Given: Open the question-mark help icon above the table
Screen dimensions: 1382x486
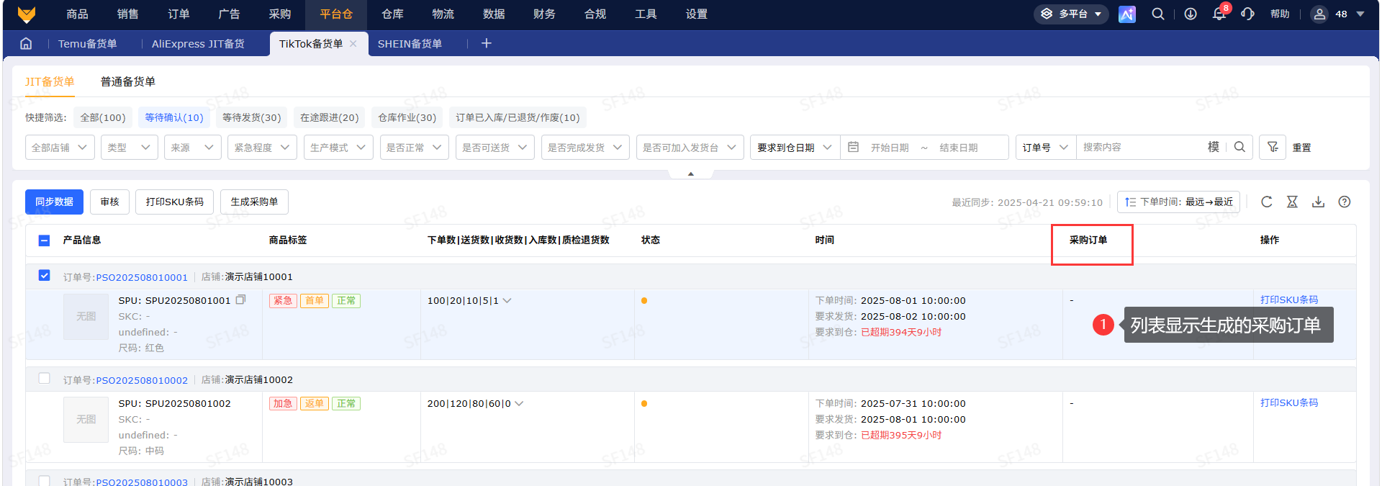Looking at the screenshot, I should (x=1345, y=202).
